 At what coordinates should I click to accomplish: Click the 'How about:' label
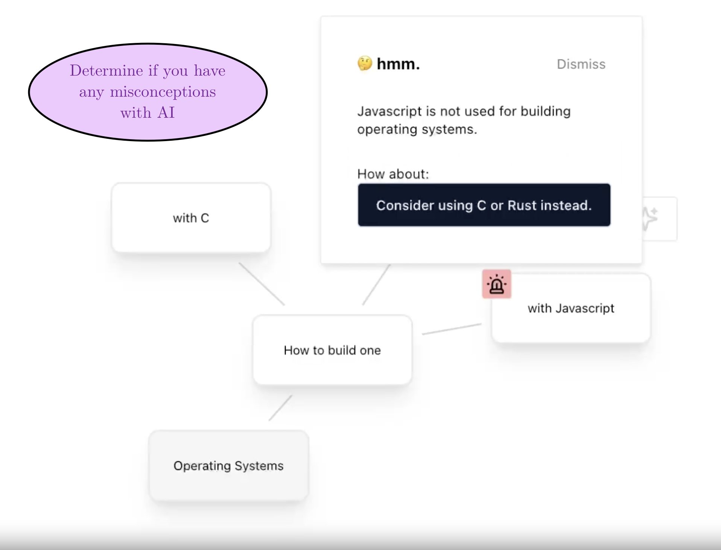(x=393, y=174)
